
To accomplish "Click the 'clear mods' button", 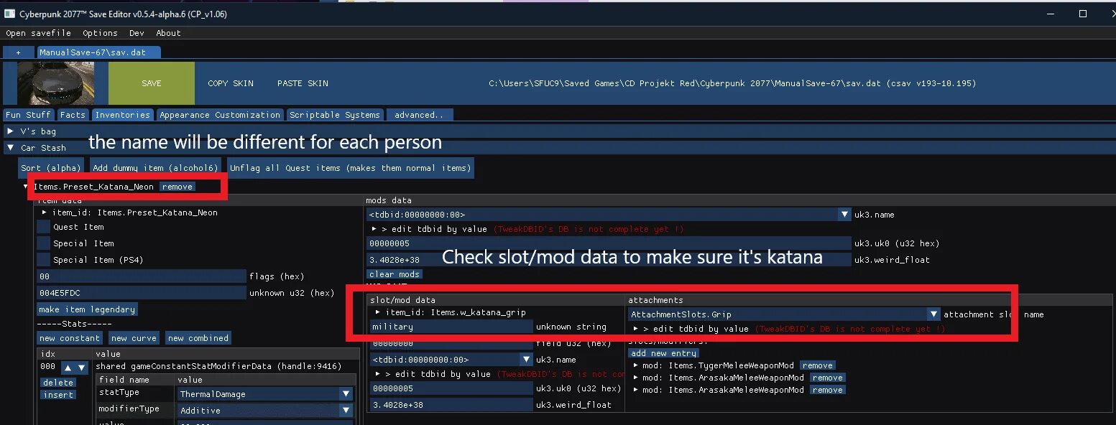I will pyautogui.click(x=394, y=274).
